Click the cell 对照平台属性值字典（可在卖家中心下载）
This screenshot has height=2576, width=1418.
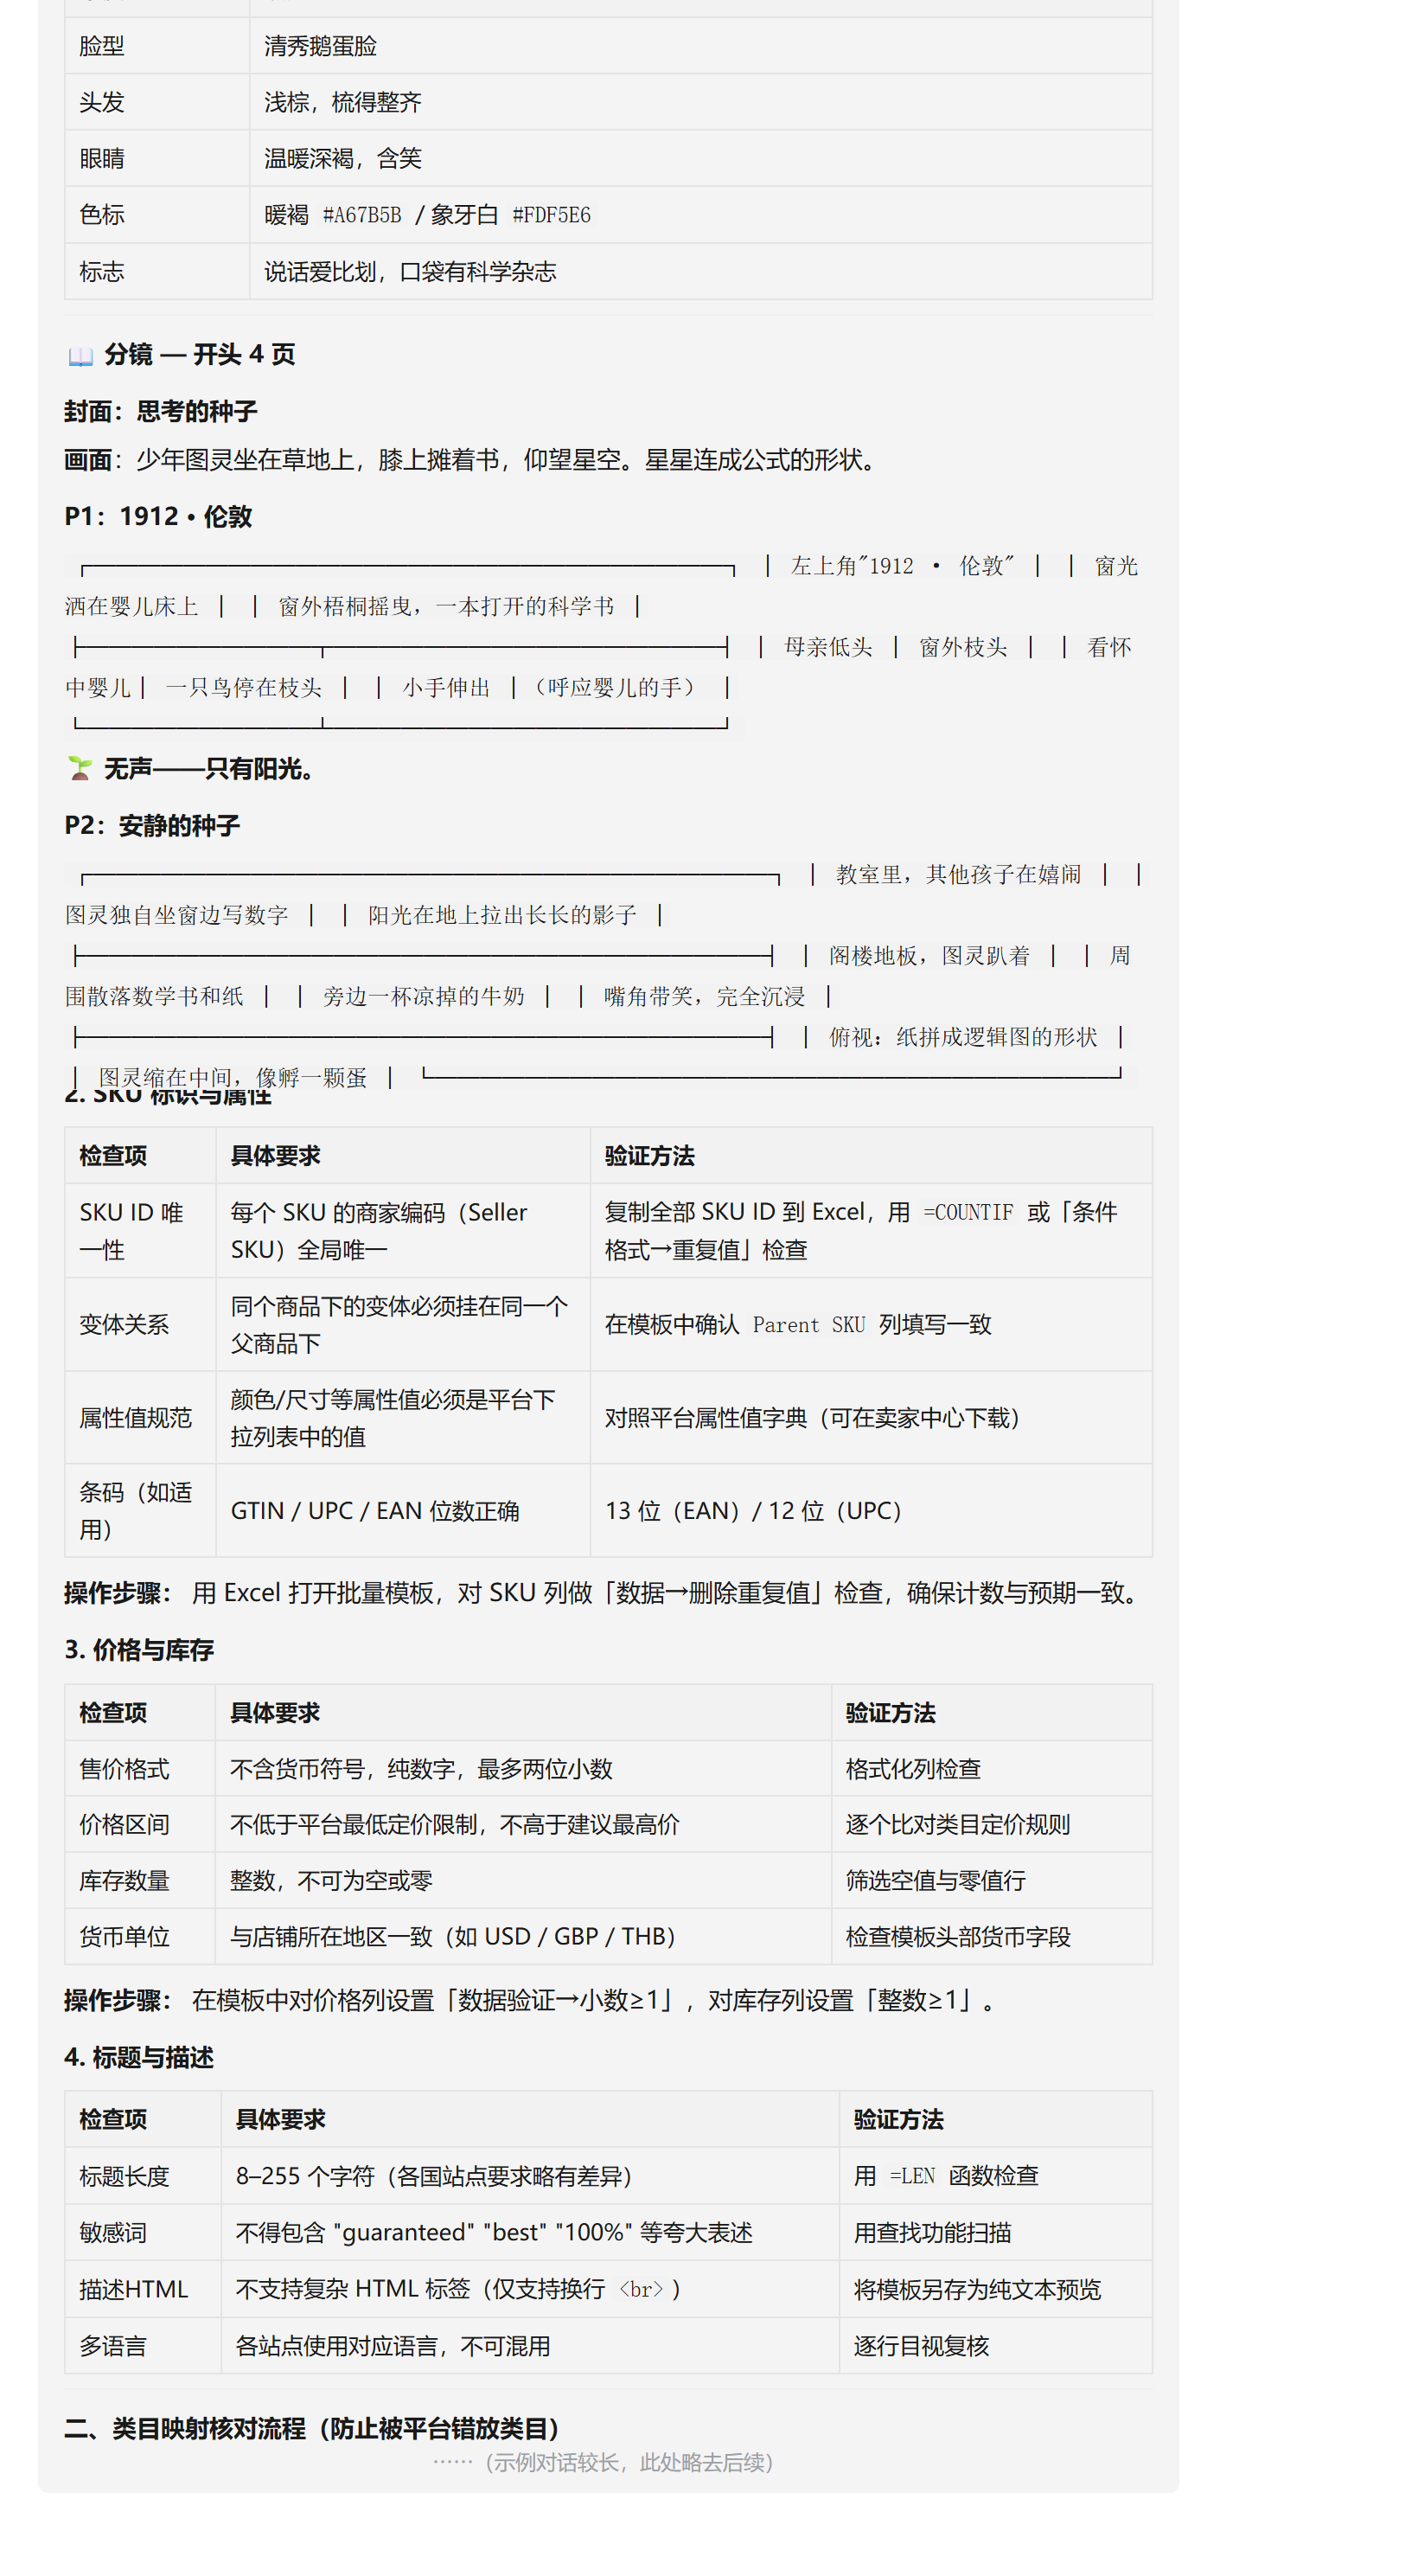pos(872,1418)
